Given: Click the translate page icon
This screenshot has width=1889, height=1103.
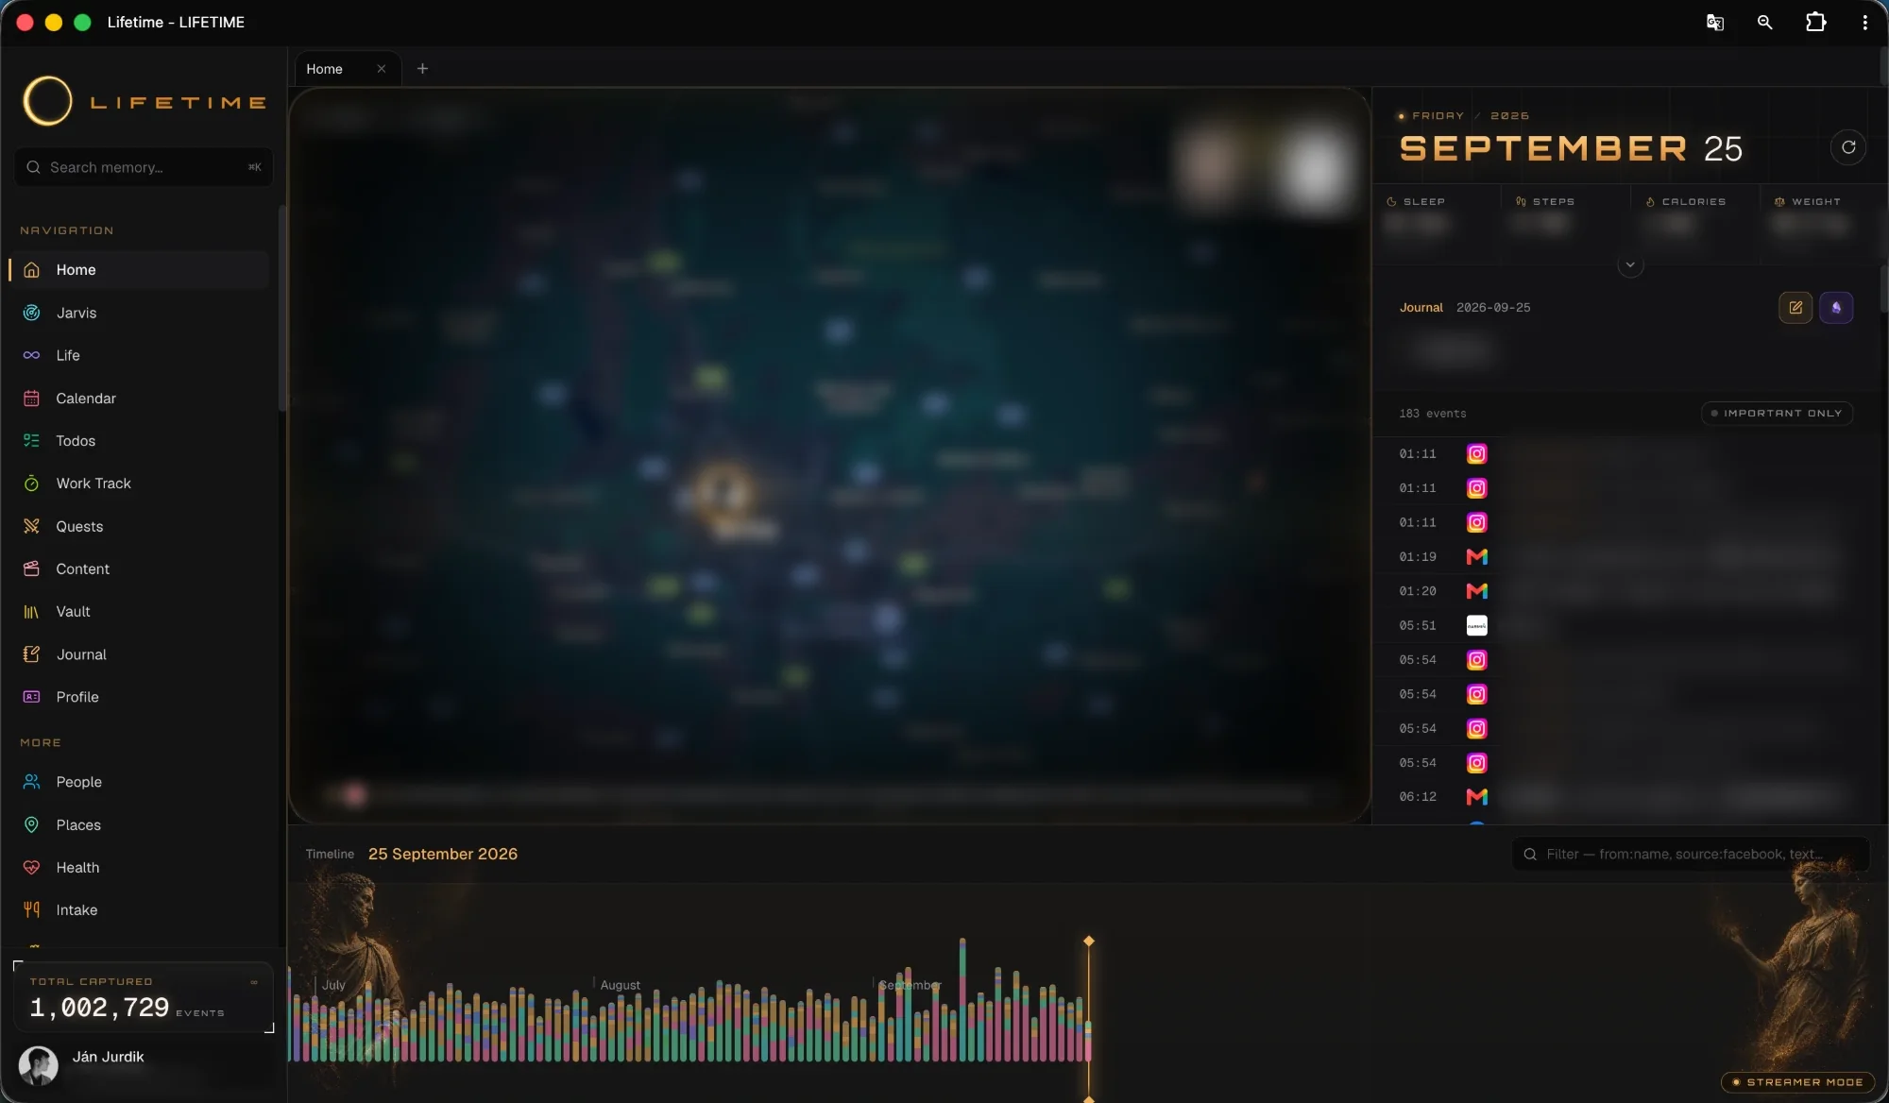Looking at the screenshot, I should 1715,22.
